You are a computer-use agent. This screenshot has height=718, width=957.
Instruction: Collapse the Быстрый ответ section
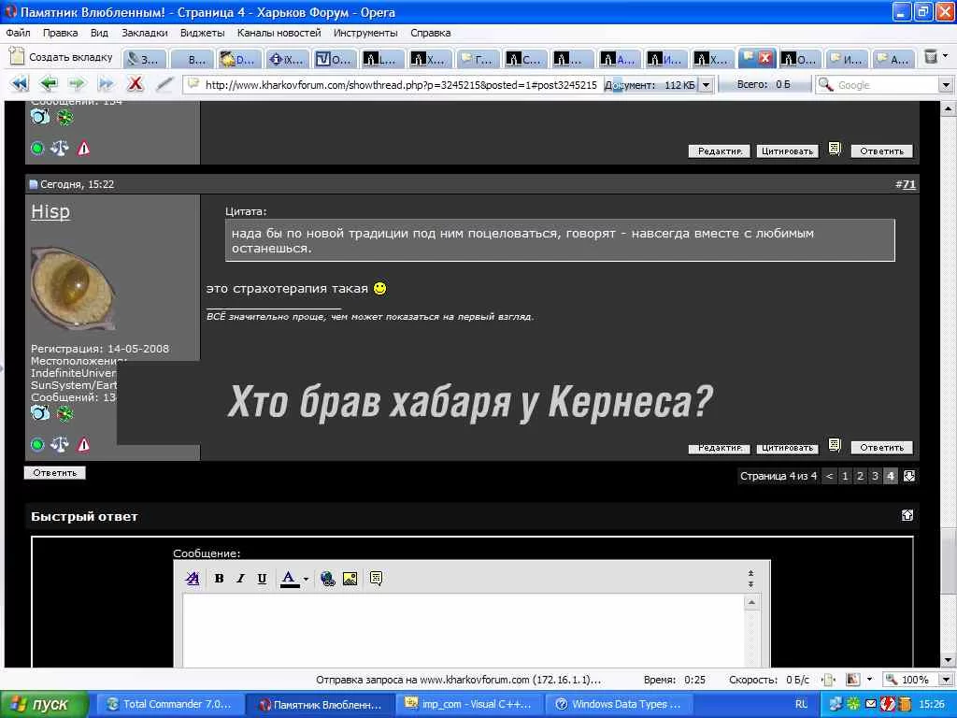click(x=907, y=515)
